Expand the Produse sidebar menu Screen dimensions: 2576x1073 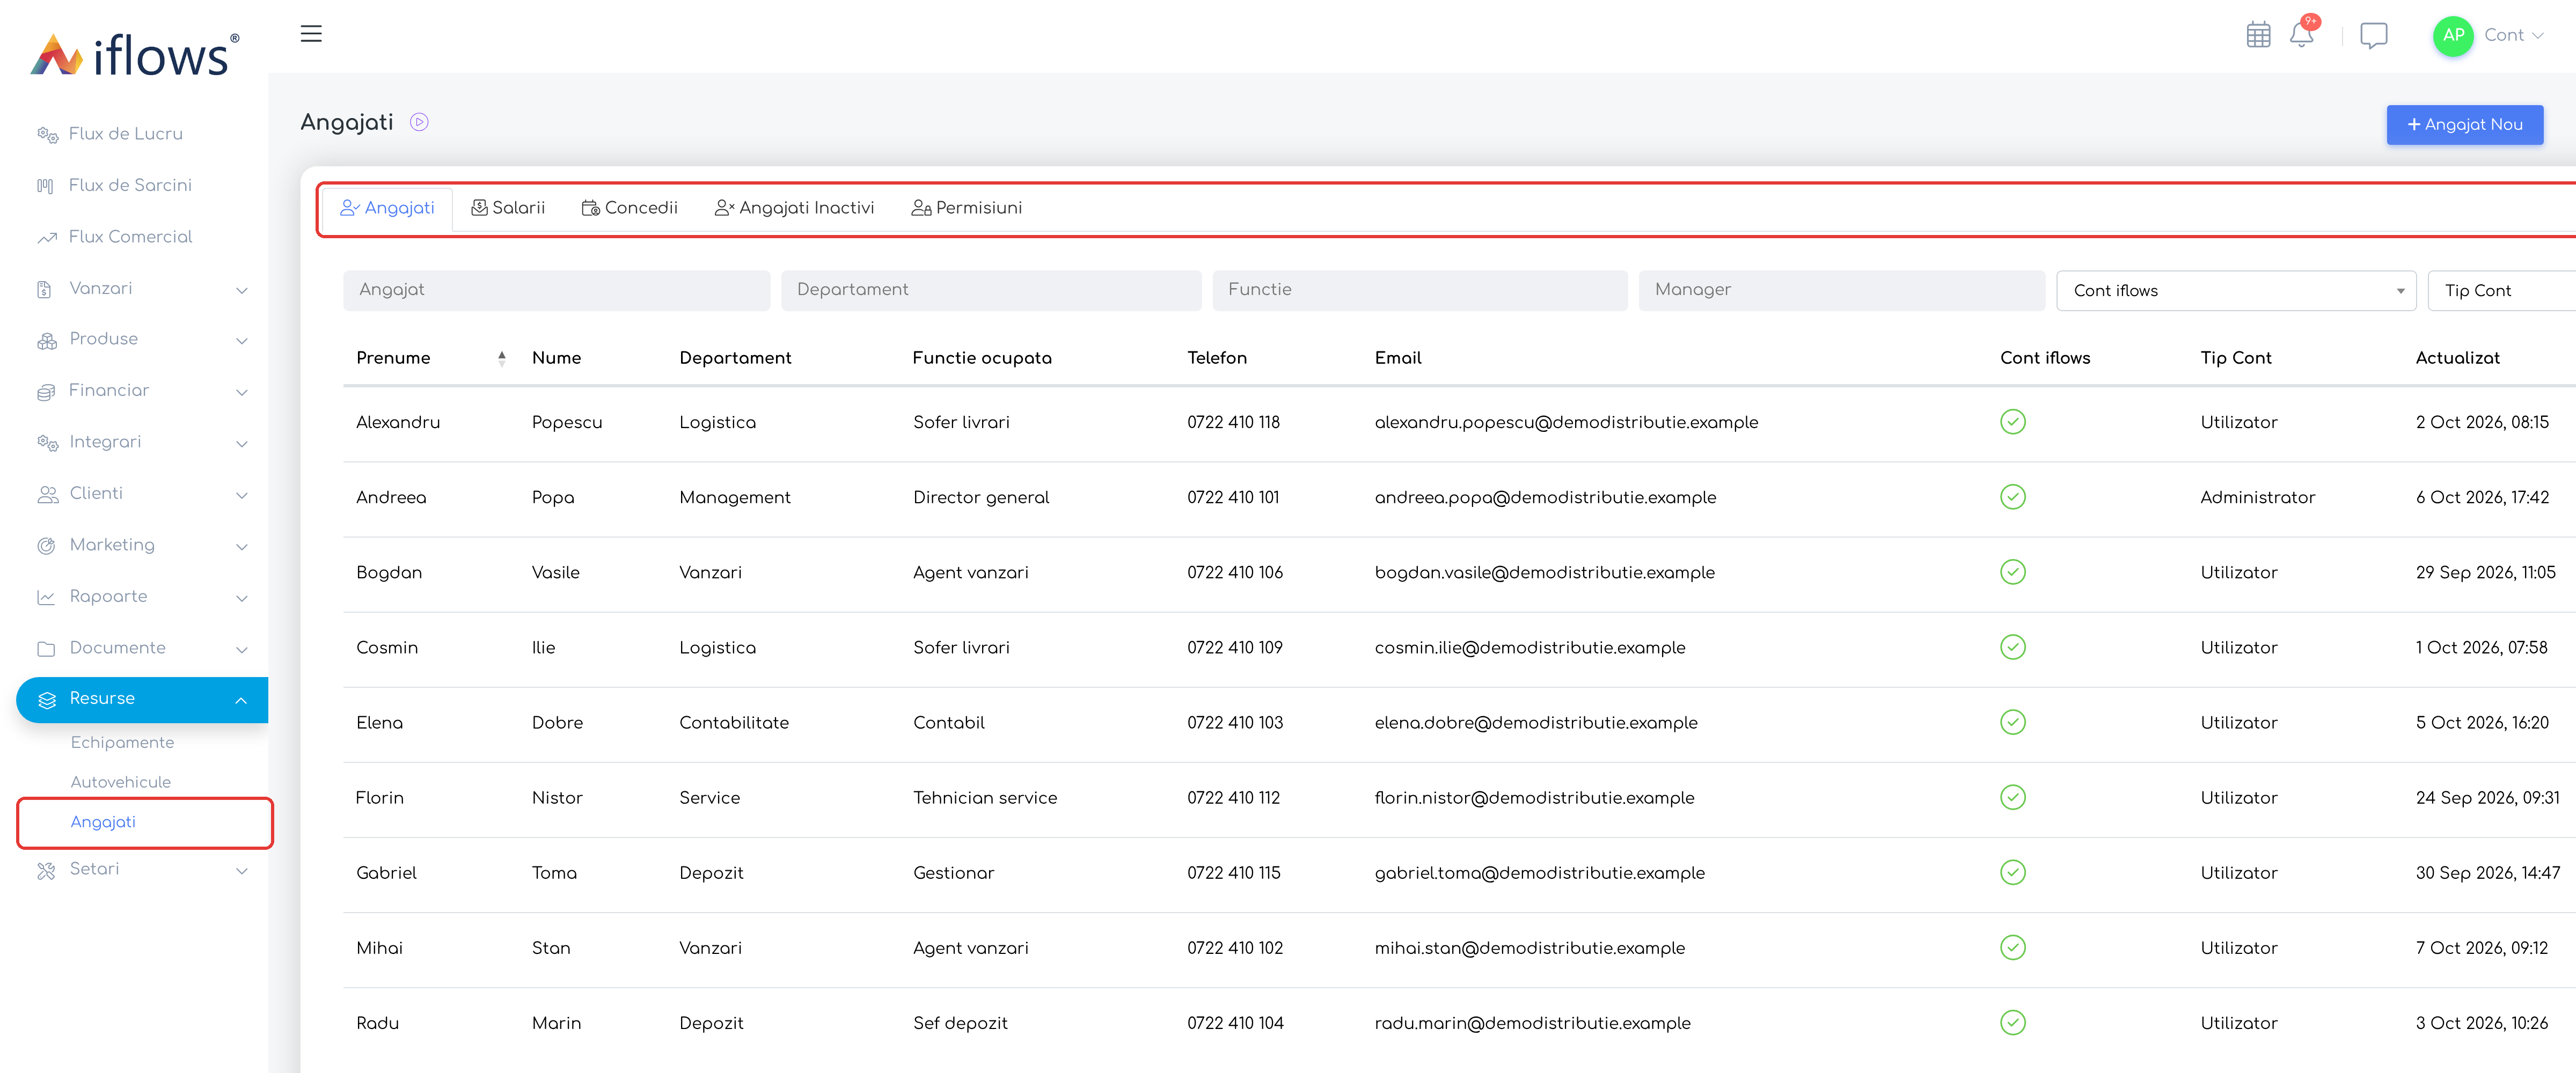point(142,340)
